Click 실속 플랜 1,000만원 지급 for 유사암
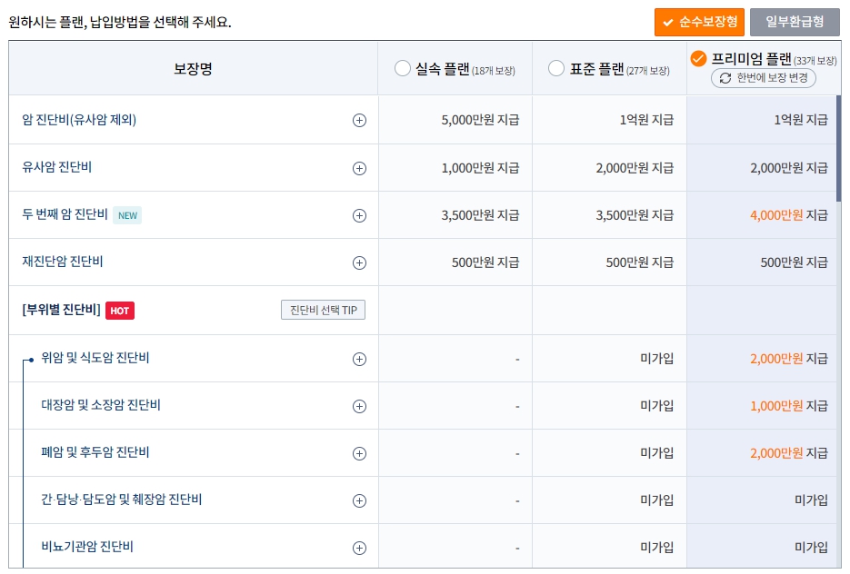850x574 pixels. pyautogui.click(x=480, y=168)
